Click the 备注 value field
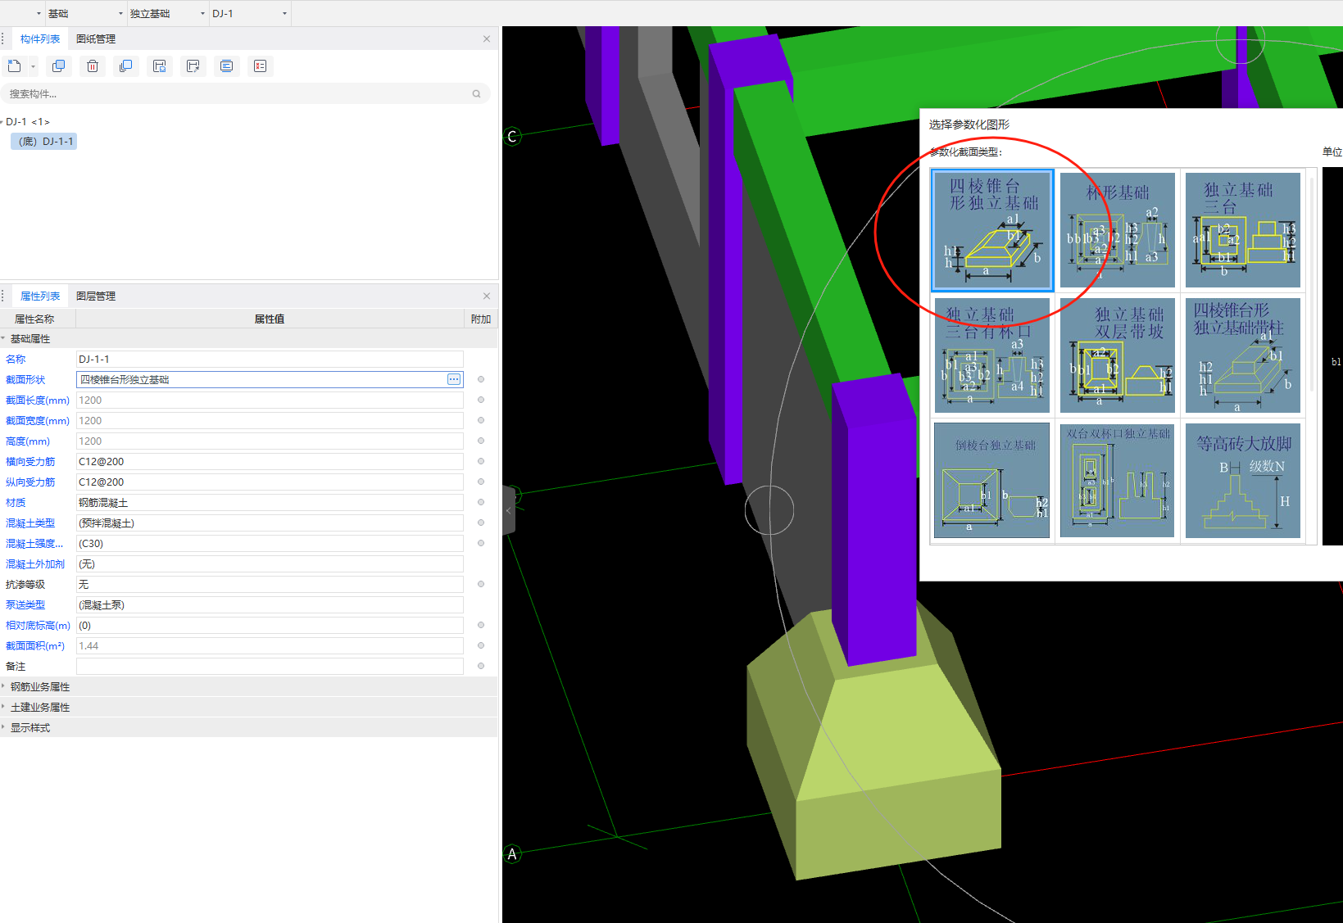This screenshot has height=923, width=1343. coord(270,666)
